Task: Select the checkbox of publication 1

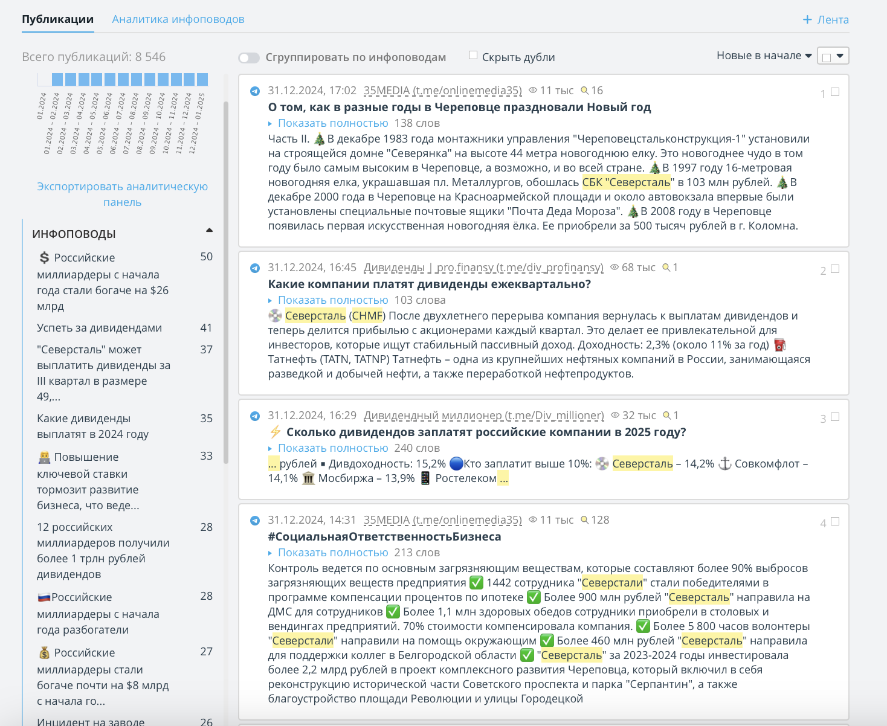Action: tap(835, 92)
